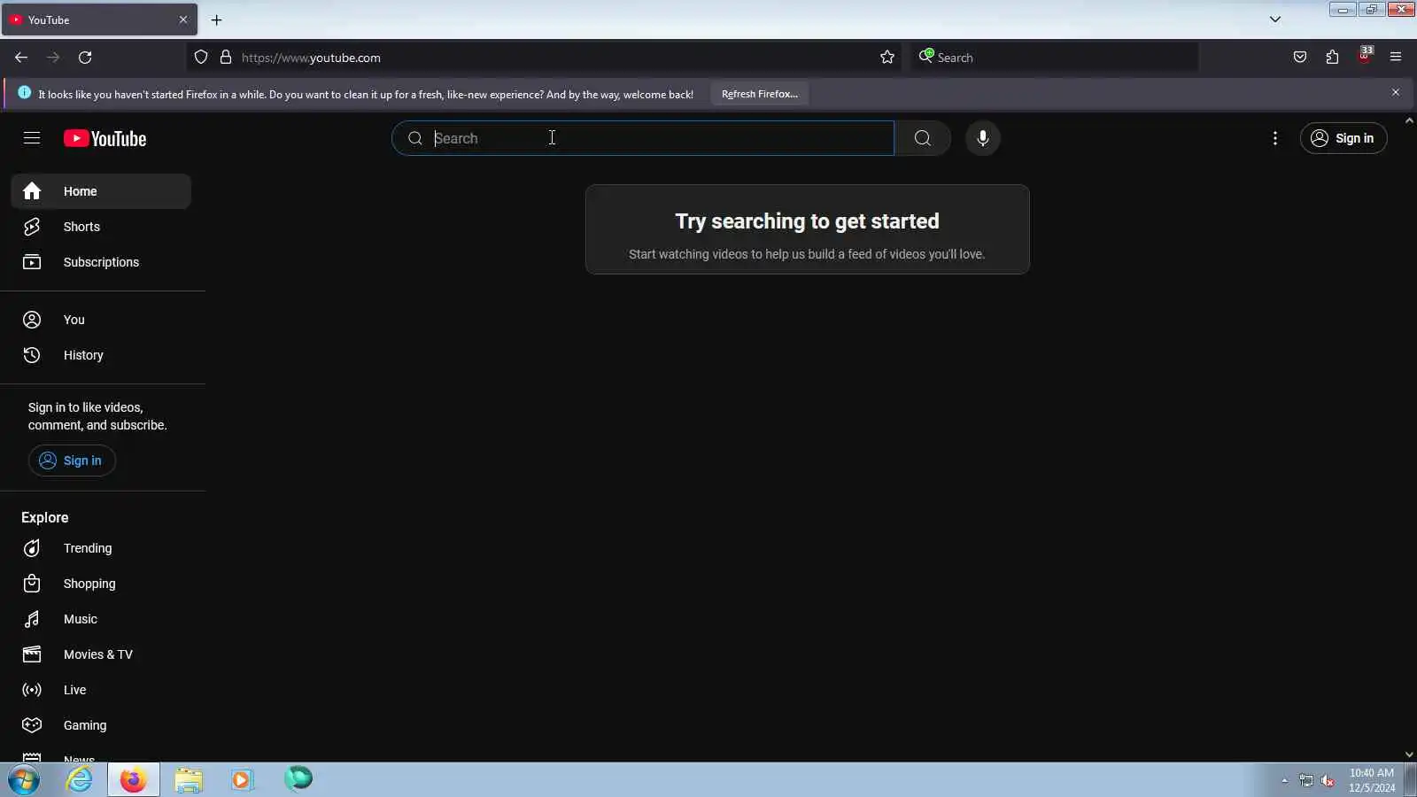Open Shopping in Explore
The width and height of the screenshot is (1417, 797).
tap(101, 584)
